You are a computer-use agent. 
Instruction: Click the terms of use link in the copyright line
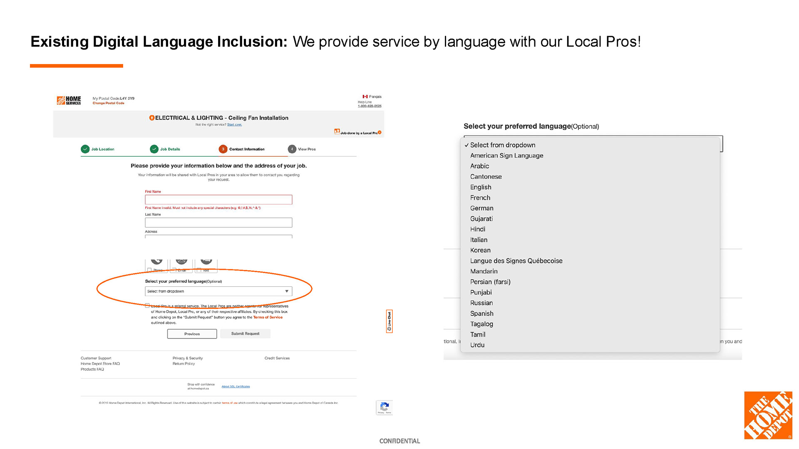230,403
